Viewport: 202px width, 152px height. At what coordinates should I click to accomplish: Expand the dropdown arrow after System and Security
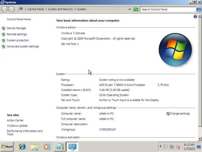click(75, 9)
